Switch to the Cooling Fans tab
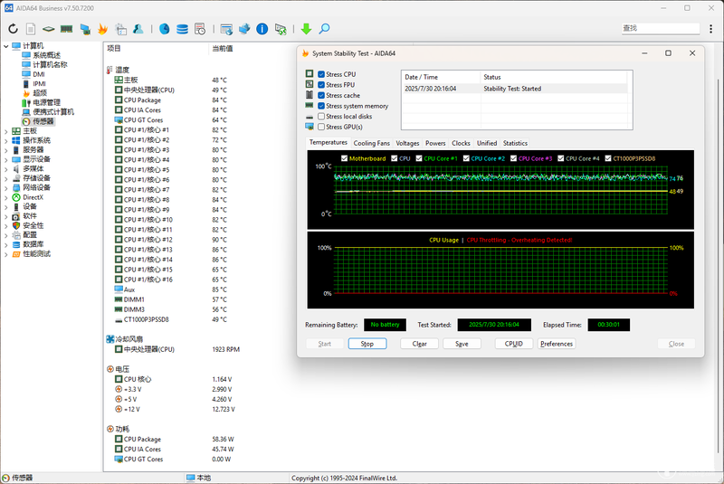 coord(371,143)
